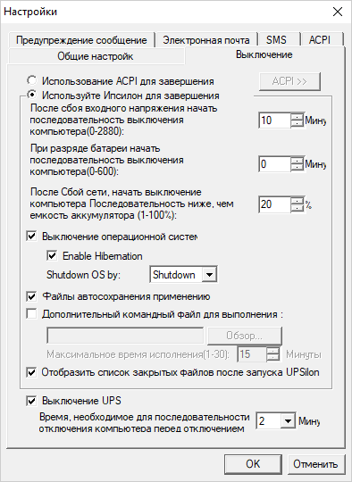Switch to Предупреждение сообщение tab
The width and height of the screenshot is (352, 482).
81,40
